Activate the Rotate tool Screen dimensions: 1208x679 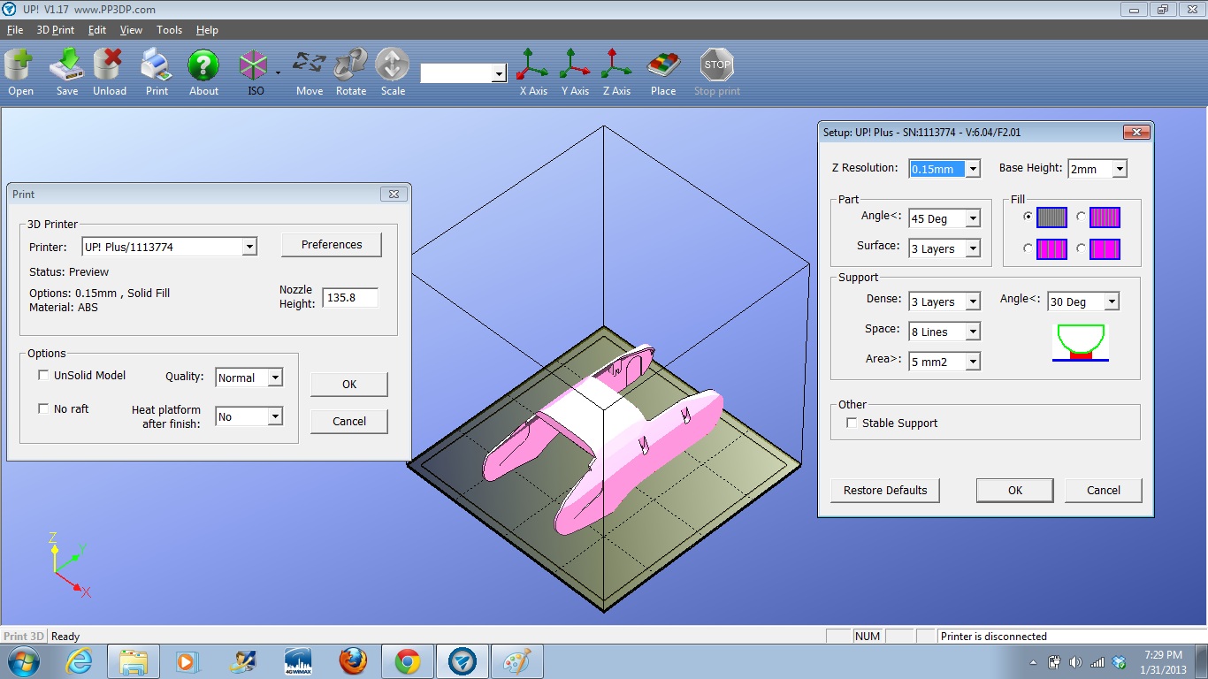351,65
